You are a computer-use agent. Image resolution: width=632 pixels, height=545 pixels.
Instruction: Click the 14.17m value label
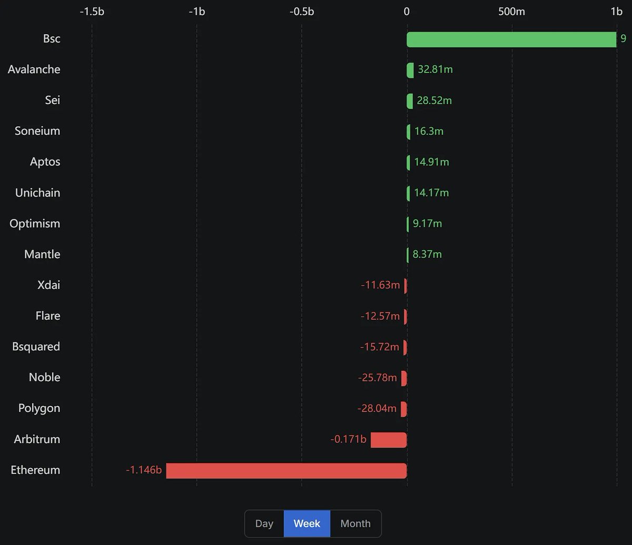pyautogui.click(x=431, y=193)
